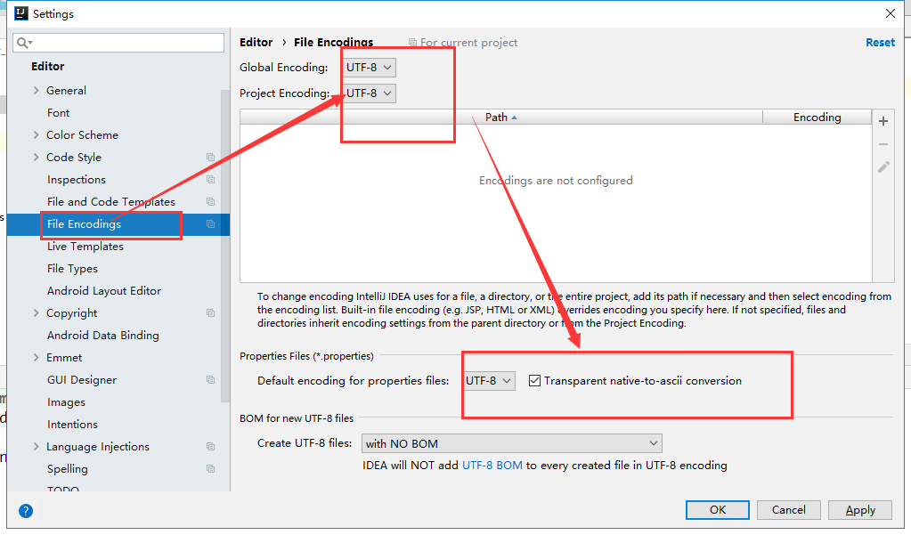Select Spelling in settings tree

68,469
